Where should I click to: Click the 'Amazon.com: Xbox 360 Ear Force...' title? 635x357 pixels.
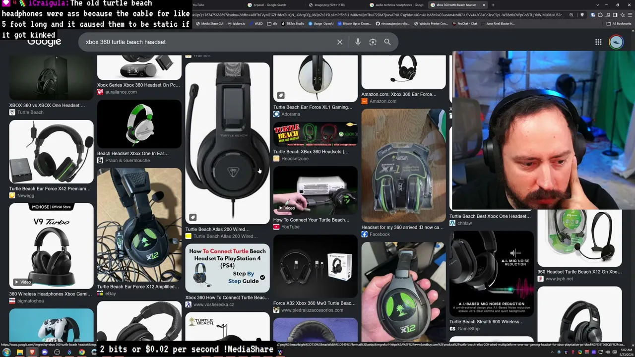tap(399, 94)
